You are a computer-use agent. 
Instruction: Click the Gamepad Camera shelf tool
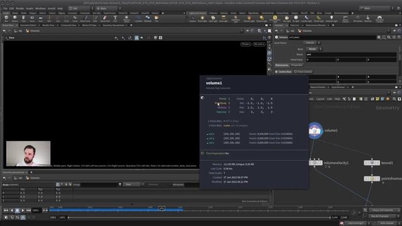click(379, 18)
